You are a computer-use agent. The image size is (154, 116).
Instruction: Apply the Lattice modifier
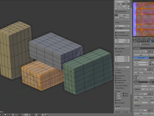coord(139,97)
